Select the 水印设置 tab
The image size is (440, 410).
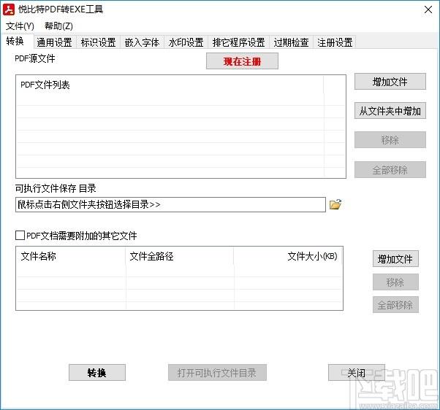coord(186,42)
